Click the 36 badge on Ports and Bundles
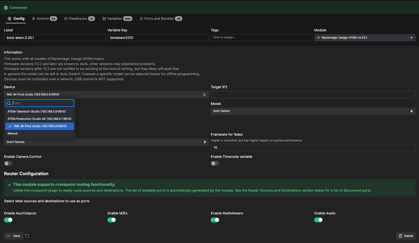The width and height of the screenshot is (419, 243). (x=178, y=19)
